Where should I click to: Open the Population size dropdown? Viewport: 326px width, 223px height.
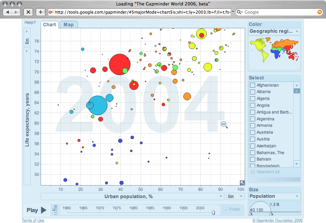coord(274,196)
